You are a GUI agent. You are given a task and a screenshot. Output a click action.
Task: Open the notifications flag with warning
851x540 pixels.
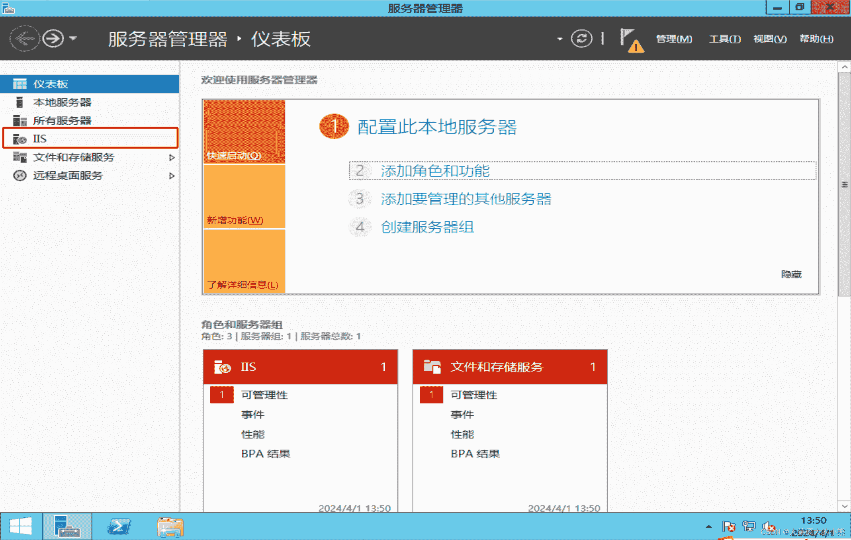point(631,40)
